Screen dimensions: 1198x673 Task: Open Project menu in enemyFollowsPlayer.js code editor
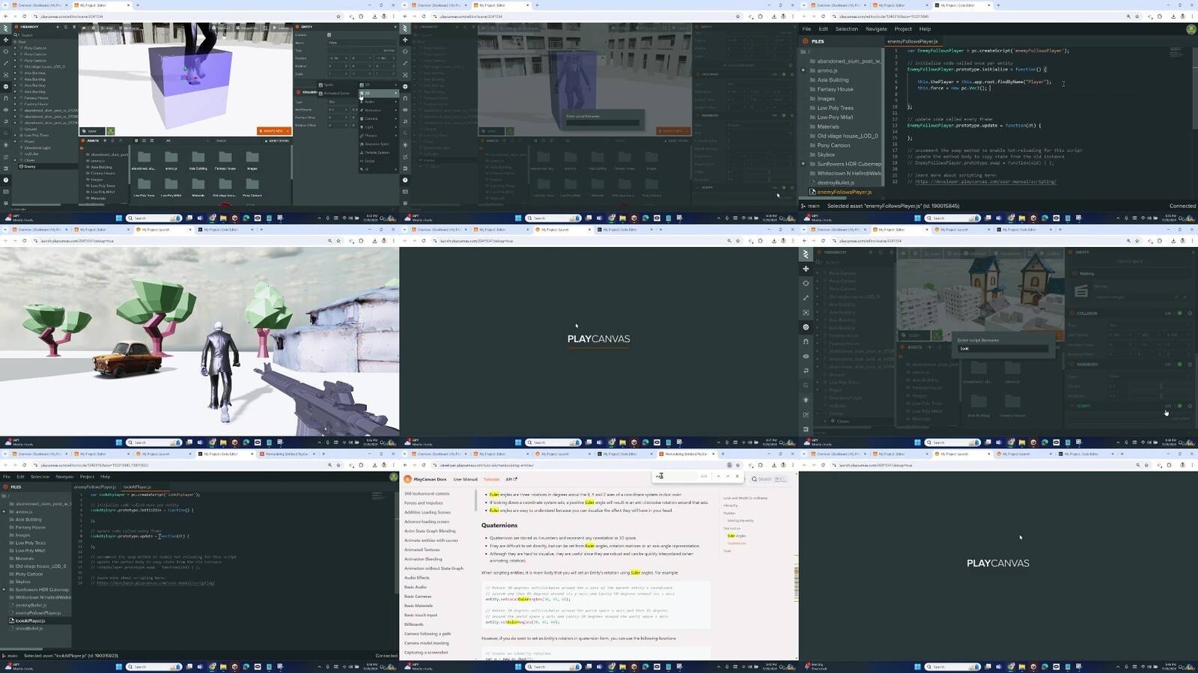click(x=903, y=29)
